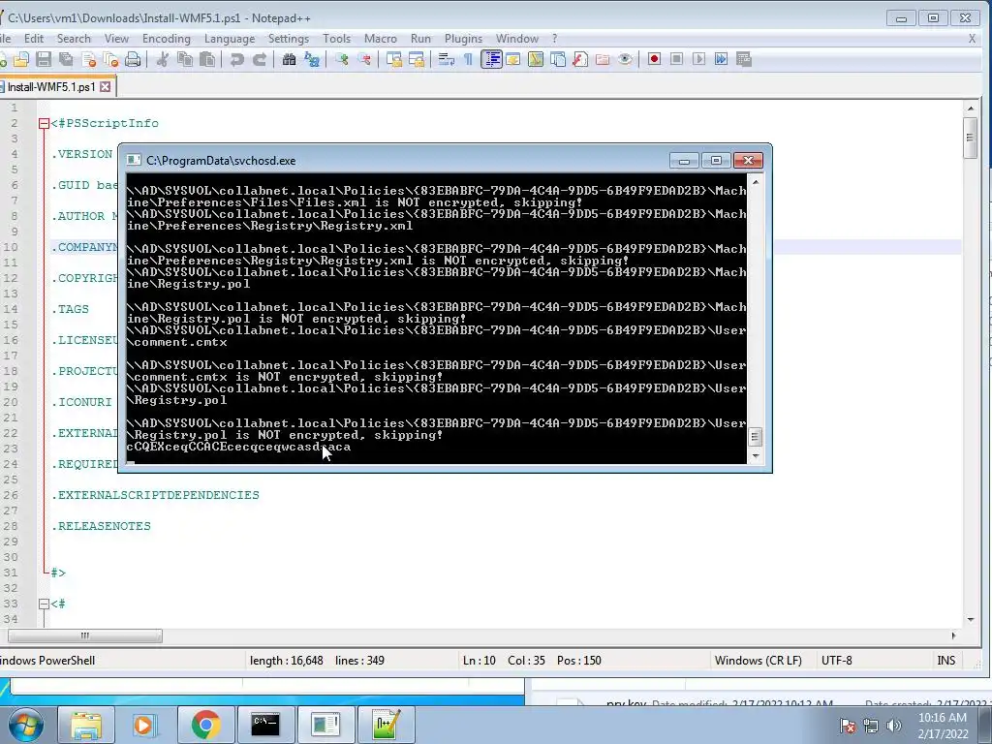Copy selection using the Copy toolbar icon
The image size is (992, 744).
tap(185, 59)
